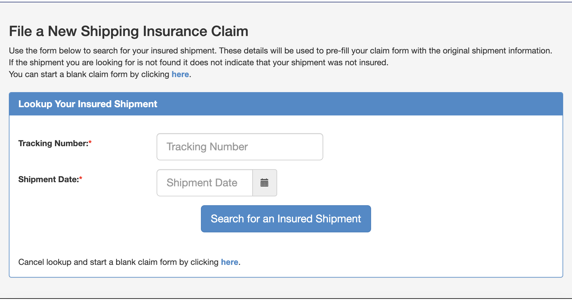
Task: Click the Tracking Number field label
Action: pyautogui.click(x=53, y=143)
